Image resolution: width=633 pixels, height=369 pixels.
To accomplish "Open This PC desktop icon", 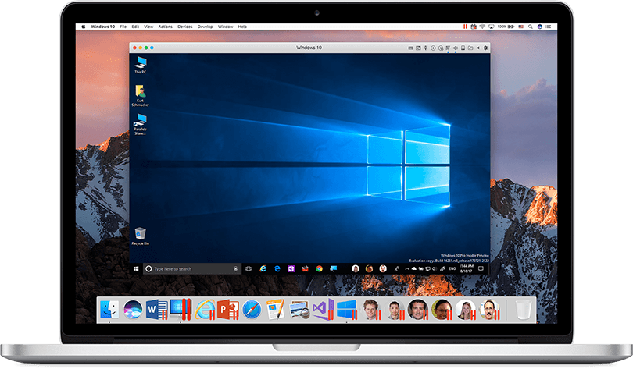I will (141, 65).
